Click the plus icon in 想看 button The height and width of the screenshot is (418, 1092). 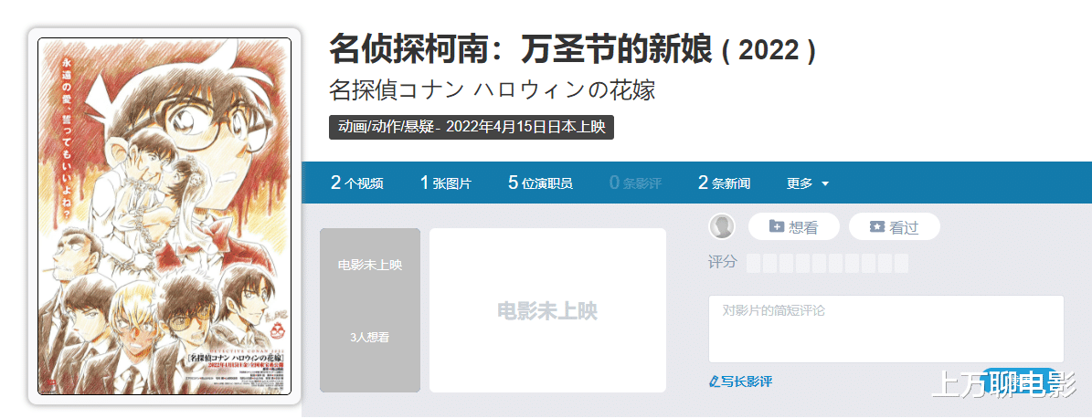777,226
